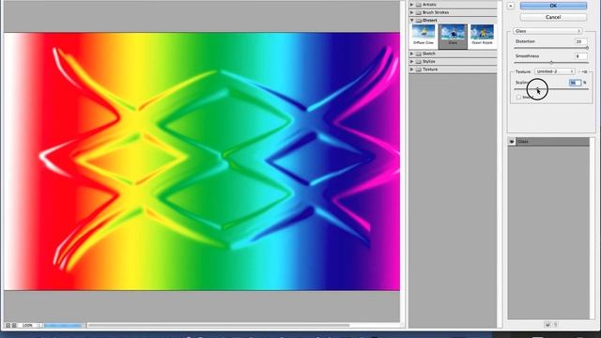Enable the Invert checkbox
The image size is (601, 338).
(x=518, y=98)
